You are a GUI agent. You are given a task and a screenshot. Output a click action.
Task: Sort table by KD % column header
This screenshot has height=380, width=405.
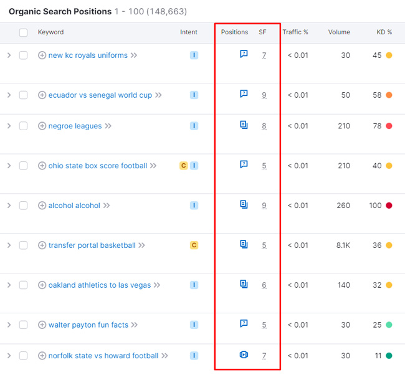[x=384, y=32]
